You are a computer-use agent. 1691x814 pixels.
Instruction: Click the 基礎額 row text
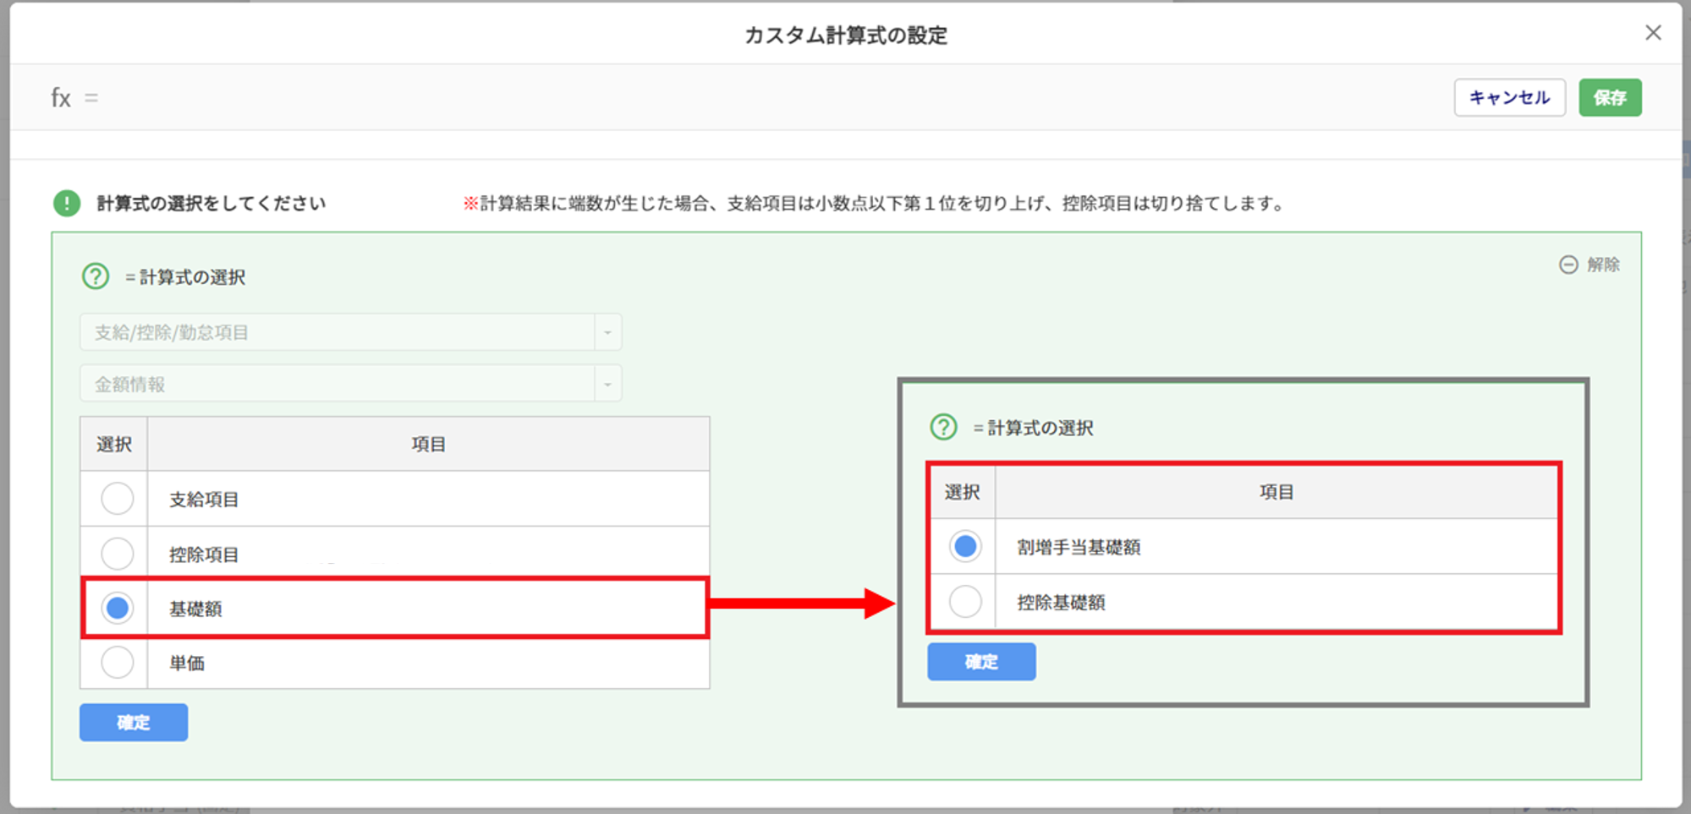click(195, 609)
